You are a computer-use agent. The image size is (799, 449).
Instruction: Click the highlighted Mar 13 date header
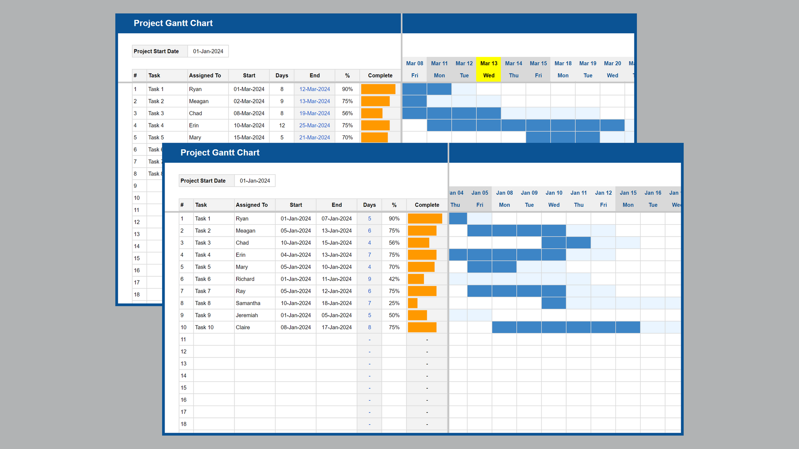[489, 64]
